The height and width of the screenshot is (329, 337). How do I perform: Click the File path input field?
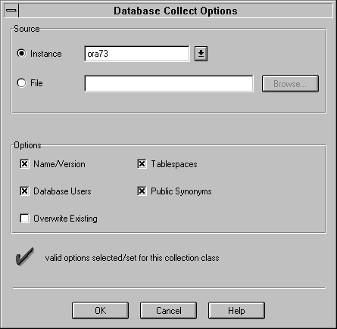point(169,83)
